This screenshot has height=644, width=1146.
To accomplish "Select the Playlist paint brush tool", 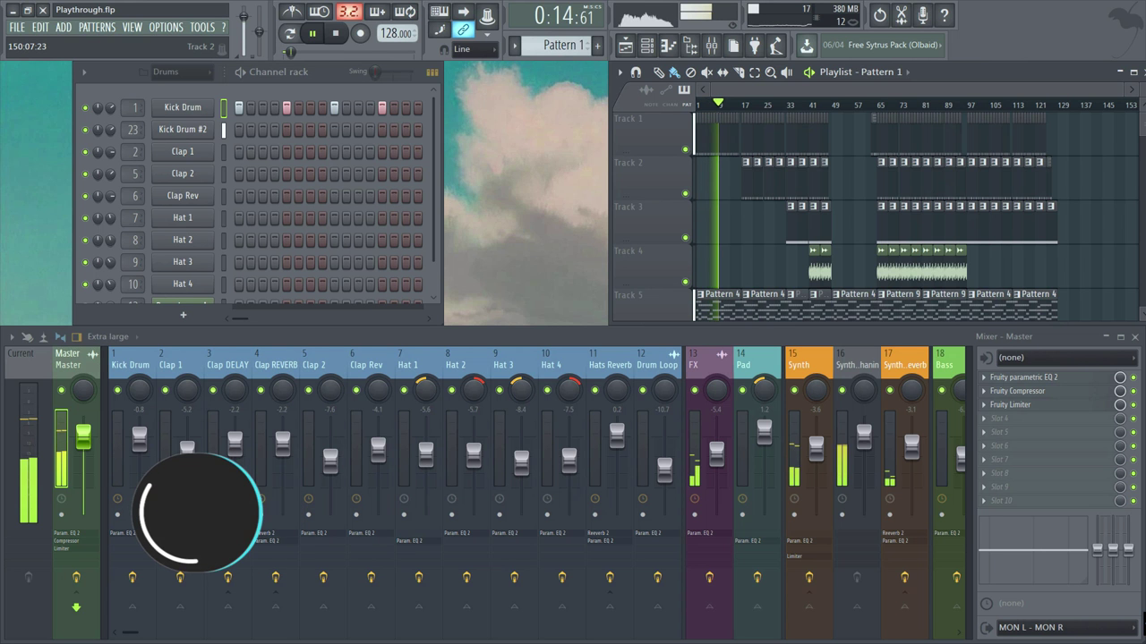I will click(x=672, y=73).
